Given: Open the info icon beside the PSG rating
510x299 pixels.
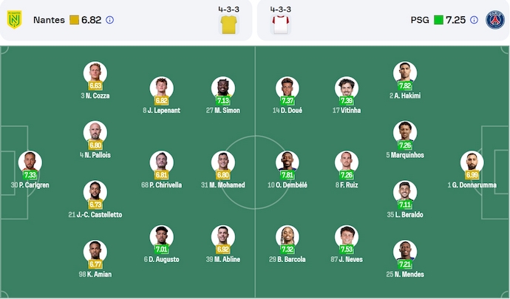Looking at the screenshot, I should 474,20.
